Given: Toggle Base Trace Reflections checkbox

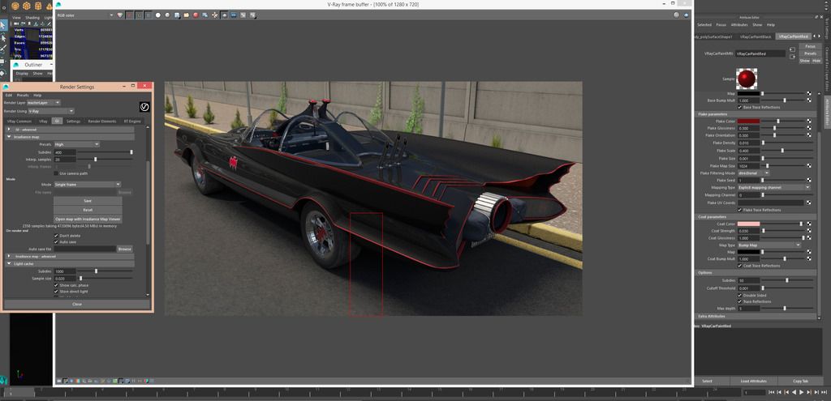Looking at the screenshot, I should (x=740, y=107).
